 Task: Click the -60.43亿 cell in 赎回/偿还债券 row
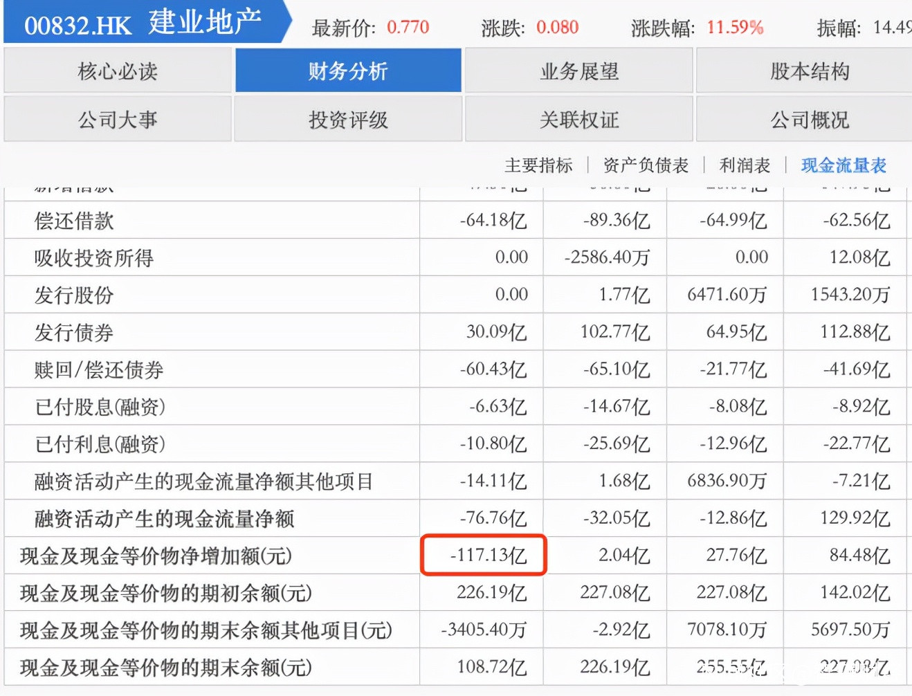(x=493, y=370)
